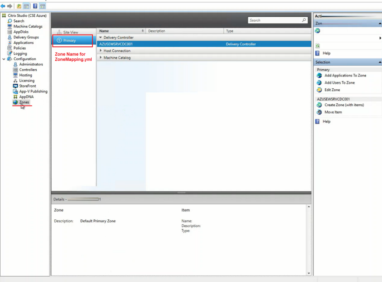Screen dimensions: 382x282
Task: Select the AZUSEWSRVCDC001 row
Action: (x=204, y=44)
